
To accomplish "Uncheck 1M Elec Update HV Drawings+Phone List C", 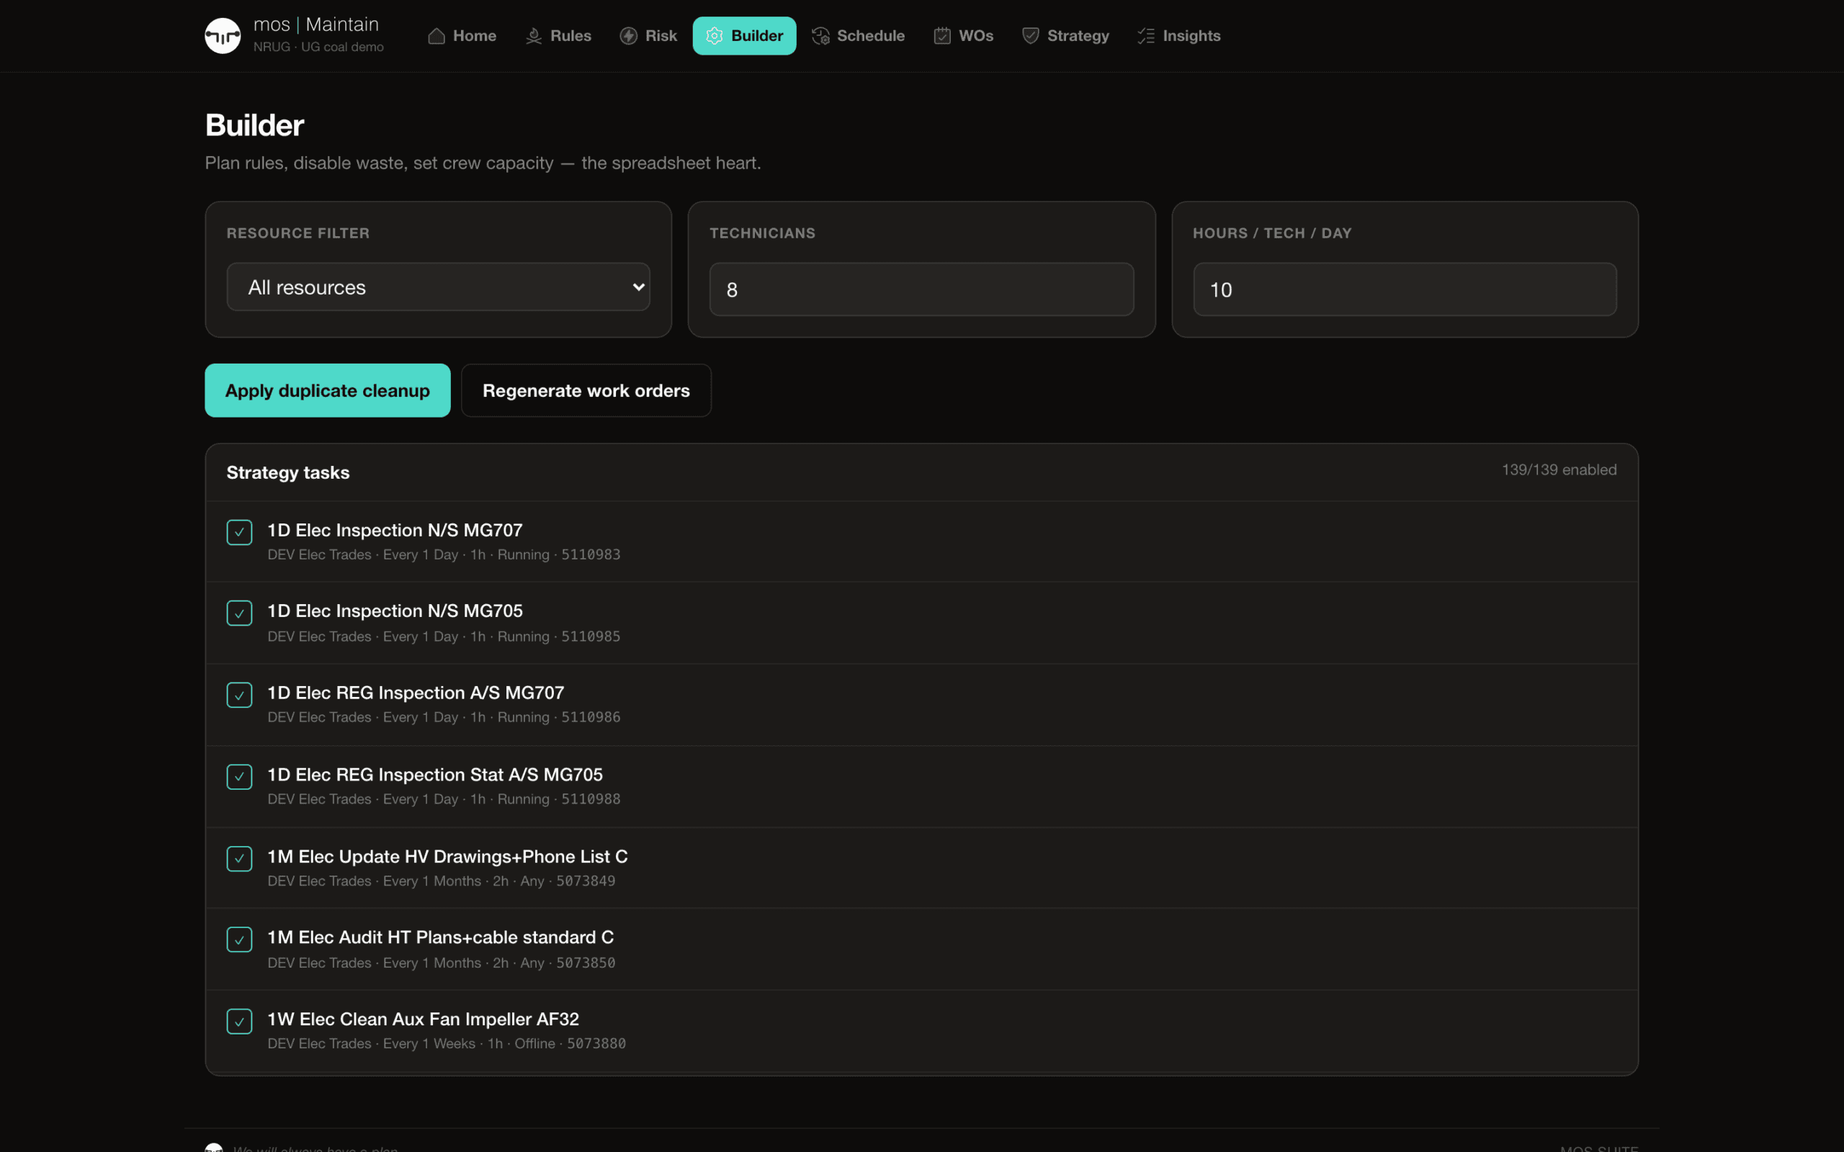I will [239, 859].
